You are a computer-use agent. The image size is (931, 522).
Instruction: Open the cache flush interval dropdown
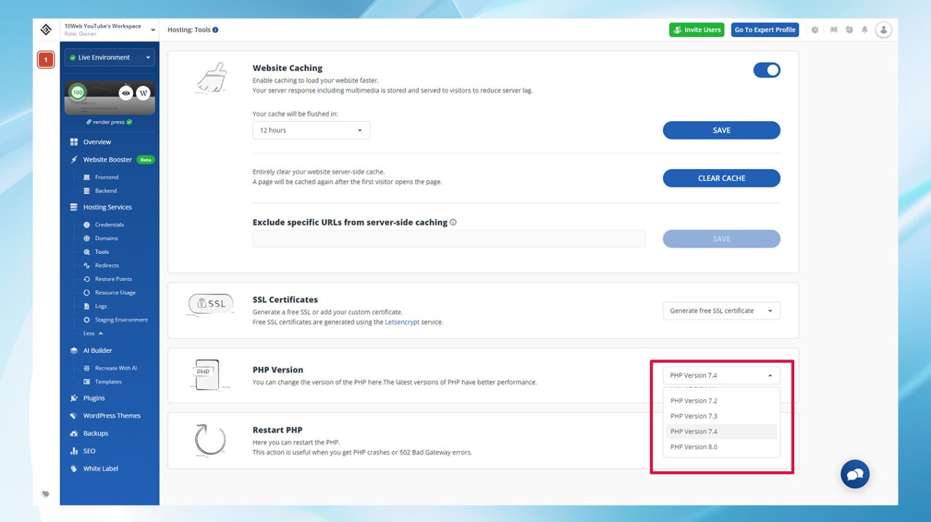pyautogui.click(x=311, y=130)
